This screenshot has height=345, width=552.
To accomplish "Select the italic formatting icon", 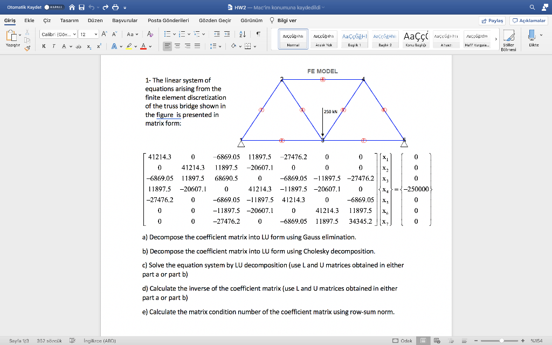I will [x=54, y=46].
